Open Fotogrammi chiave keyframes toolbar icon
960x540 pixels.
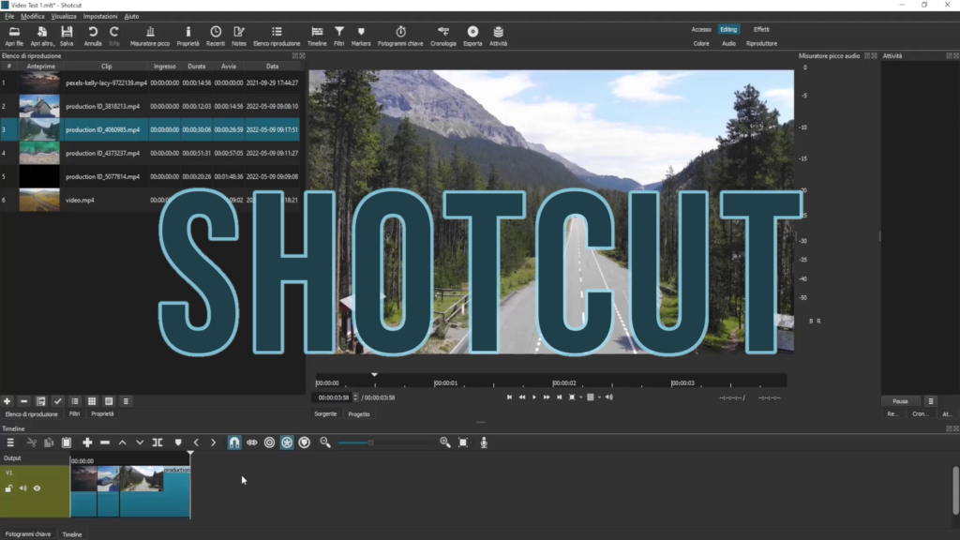400,37
